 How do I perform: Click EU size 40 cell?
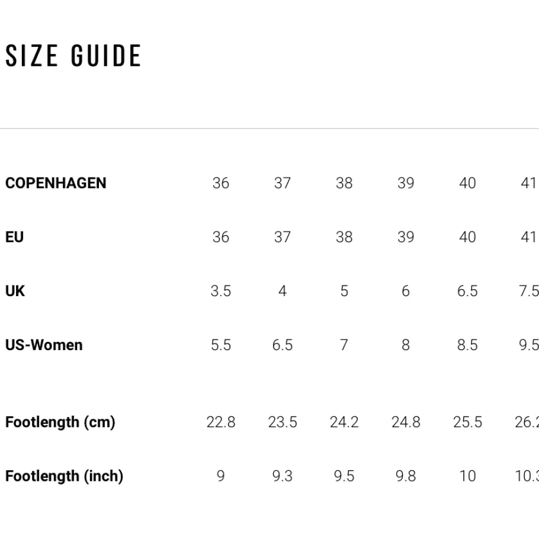coord(467,237)
